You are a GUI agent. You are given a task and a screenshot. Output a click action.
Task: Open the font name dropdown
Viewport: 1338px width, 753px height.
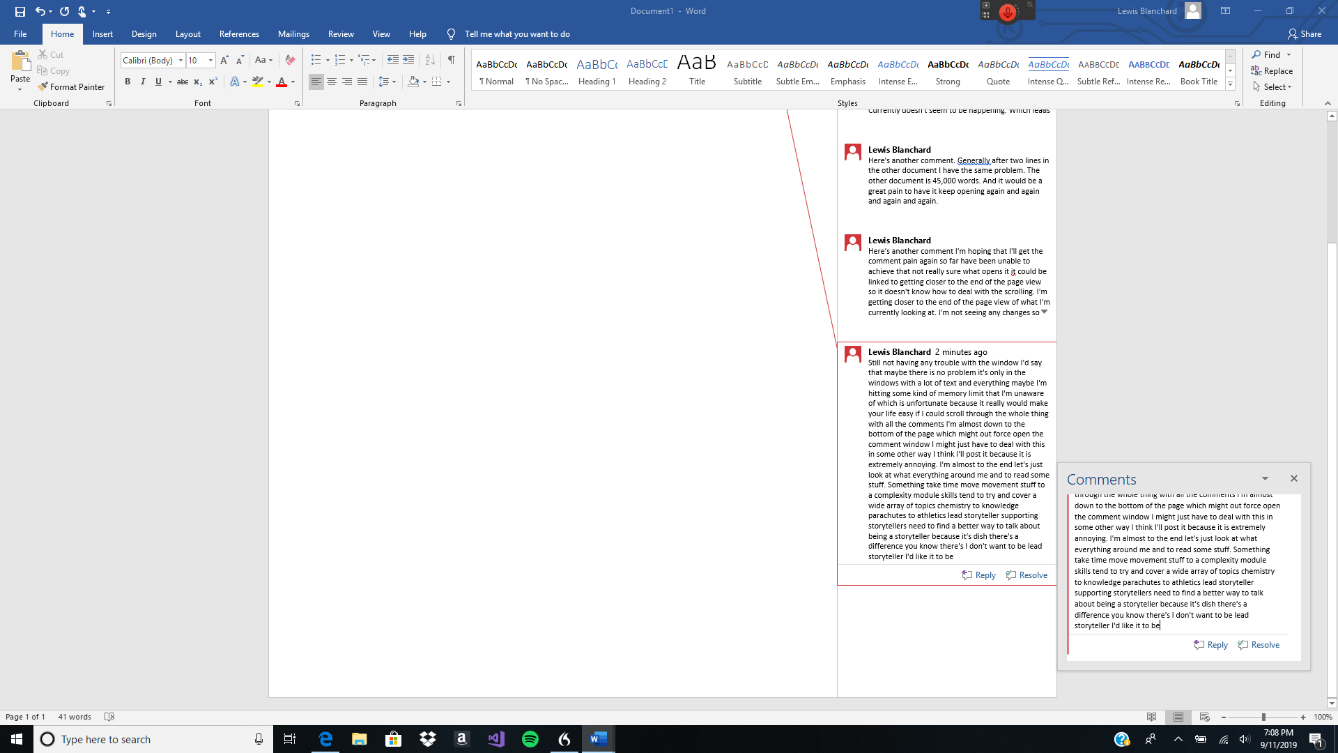click(x=180, y=61)
